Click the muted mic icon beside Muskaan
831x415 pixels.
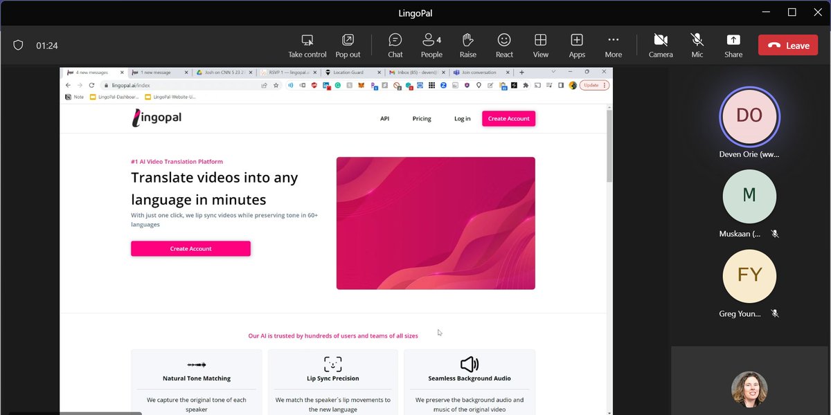click(x=775, y=234)
